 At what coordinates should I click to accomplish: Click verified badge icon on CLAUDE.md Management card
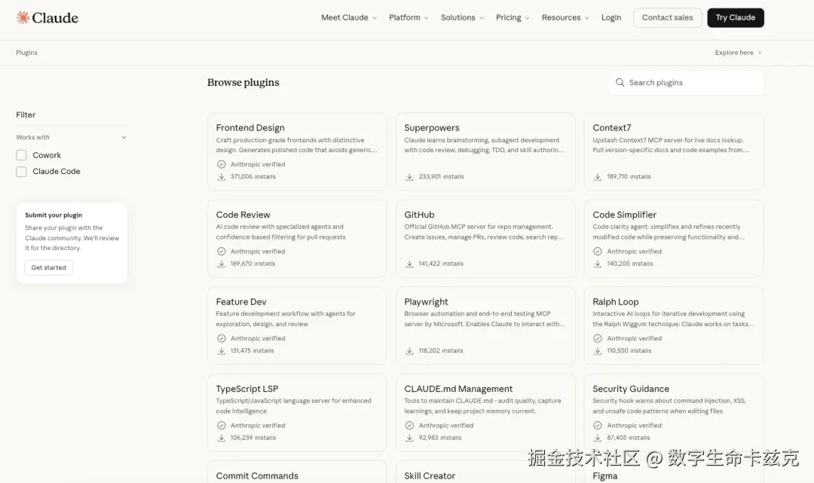pyautogui.click(x=409, y=426)
